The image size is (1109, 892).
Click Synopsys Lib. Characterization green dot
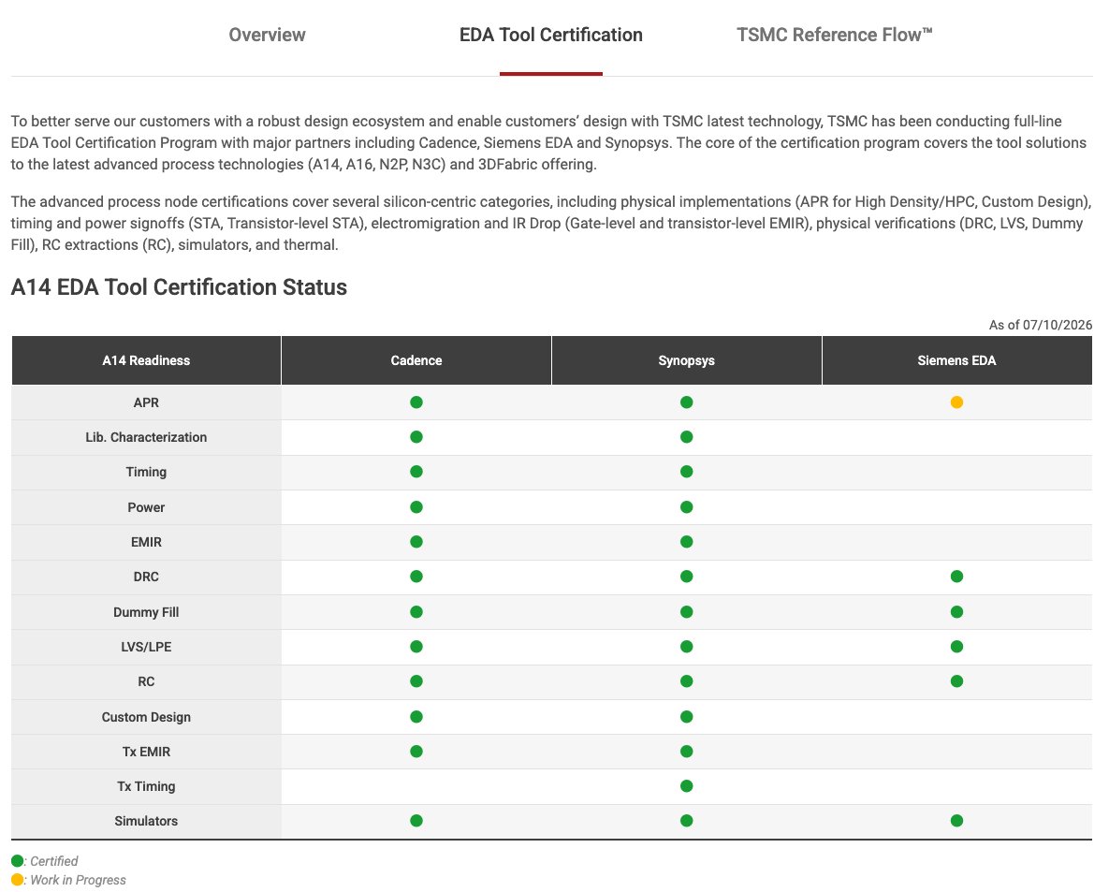pos(687,437)
